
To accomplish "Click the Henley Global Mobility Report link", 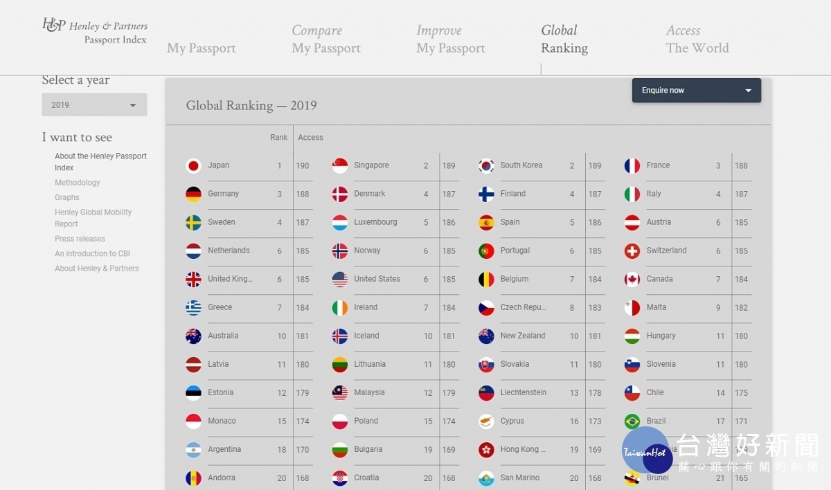I will click(93, 218).
